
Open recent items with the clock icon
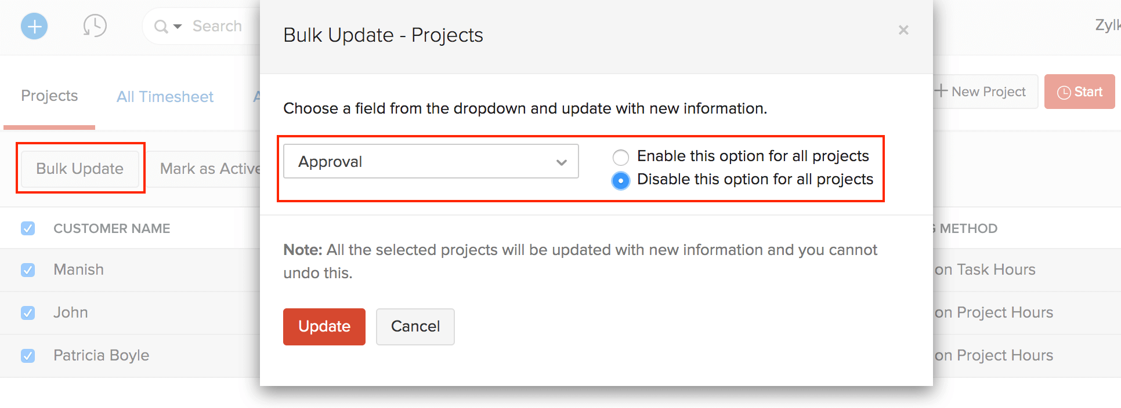tap(95, 26)
